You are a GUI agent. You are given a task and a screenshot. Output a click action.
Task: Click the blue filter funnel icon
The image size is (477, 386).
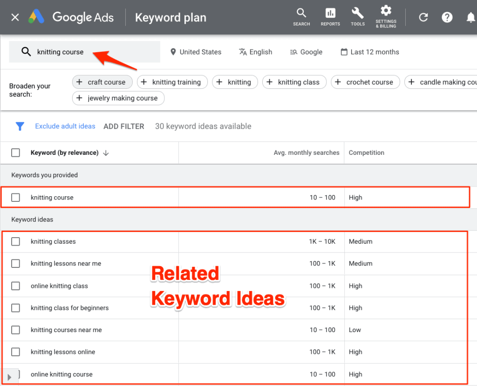coord(20,126)
